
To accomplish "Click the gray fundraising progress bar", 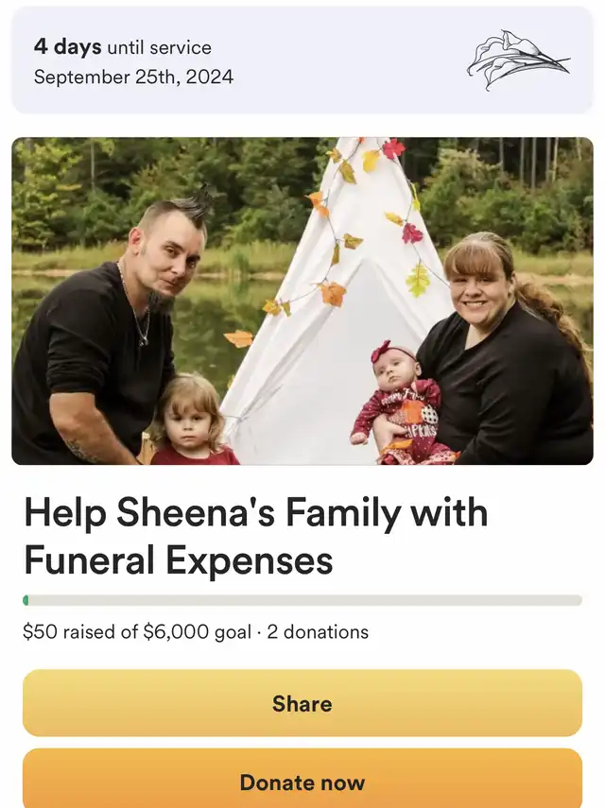I will tap(302, 600).
